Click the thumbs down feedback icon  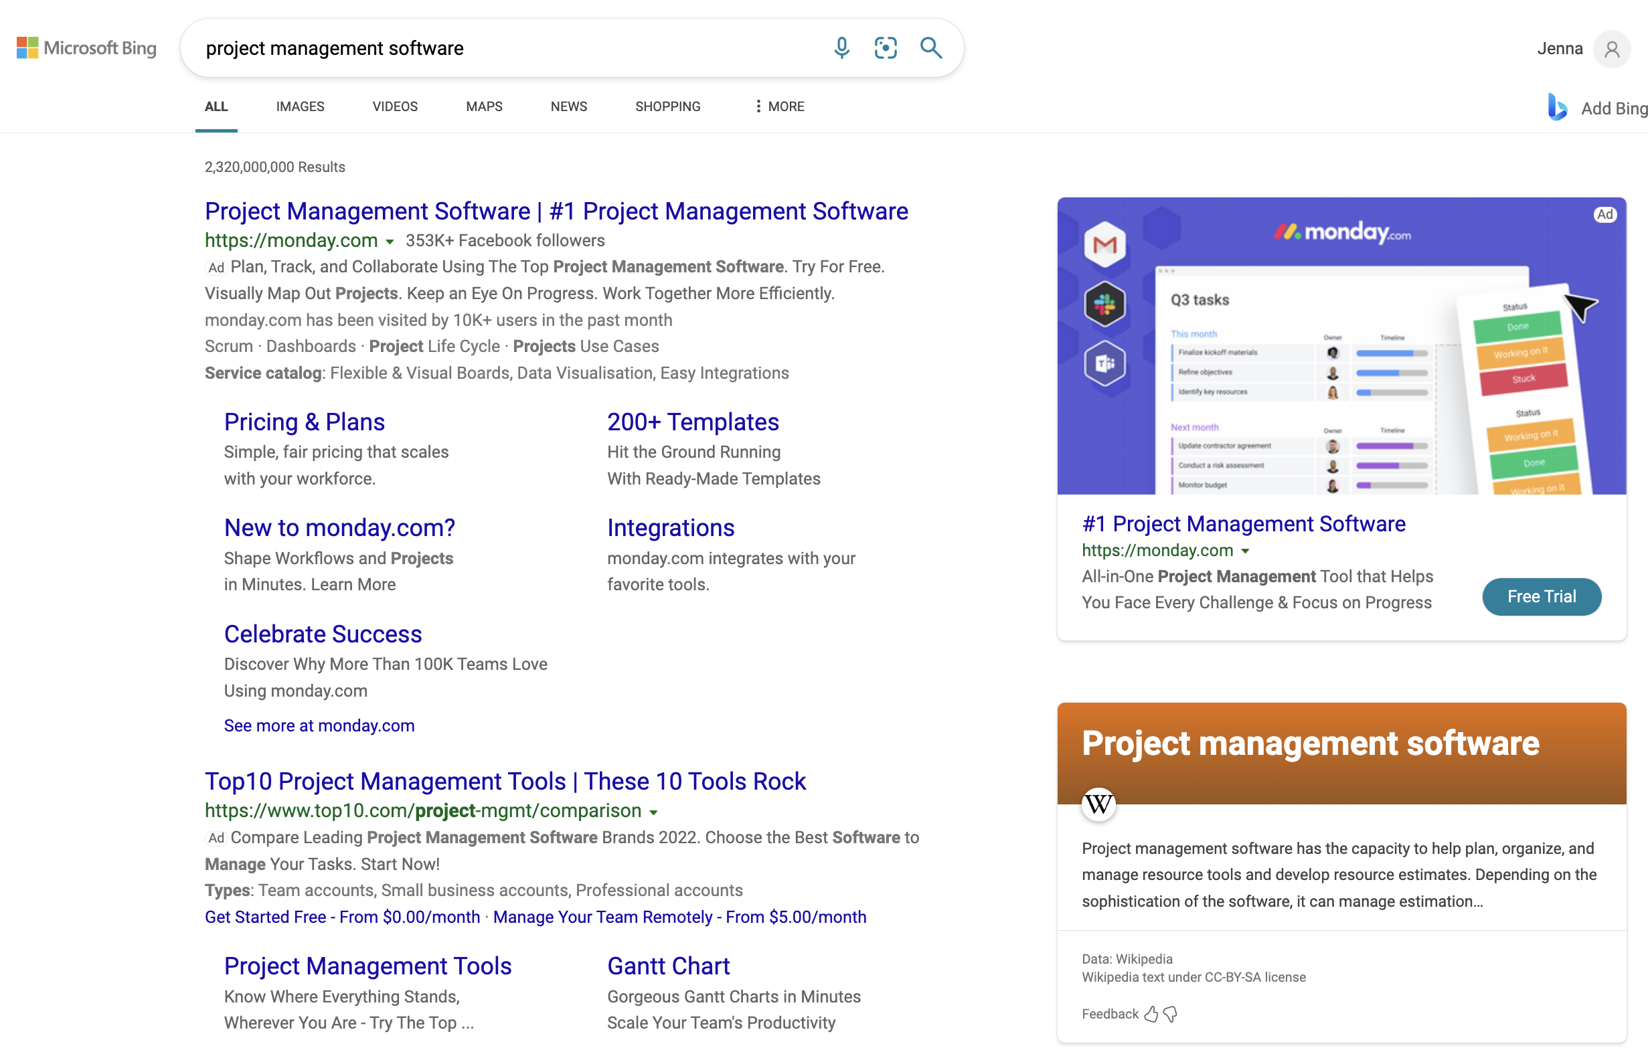[1170, 1014]
